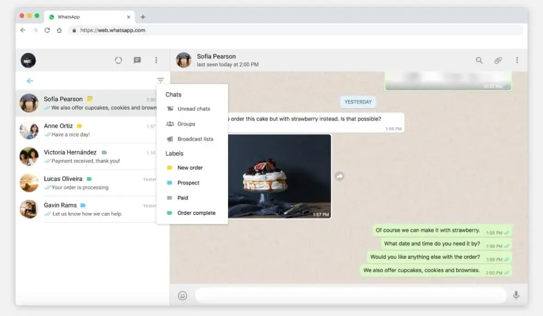Click the green label tag beside Lucas Oliveira
This screenshot has height=316, width=543.
point(89,179)
